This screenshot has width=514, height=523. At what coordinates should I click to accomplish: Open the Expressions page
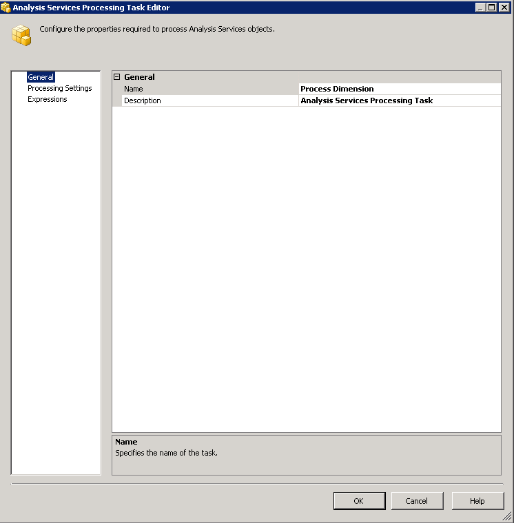click(x=47, y=99)
